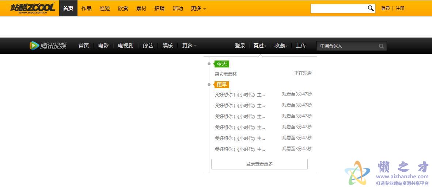Select 招聘 menu item
This screenshot has height=187, width=432.
(159, 8)
